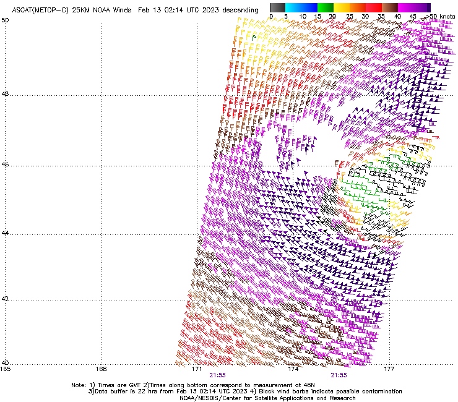Click the legend number 35
Image resolution: width=458 pixels, height=402 pixels.
coord(381,17)
